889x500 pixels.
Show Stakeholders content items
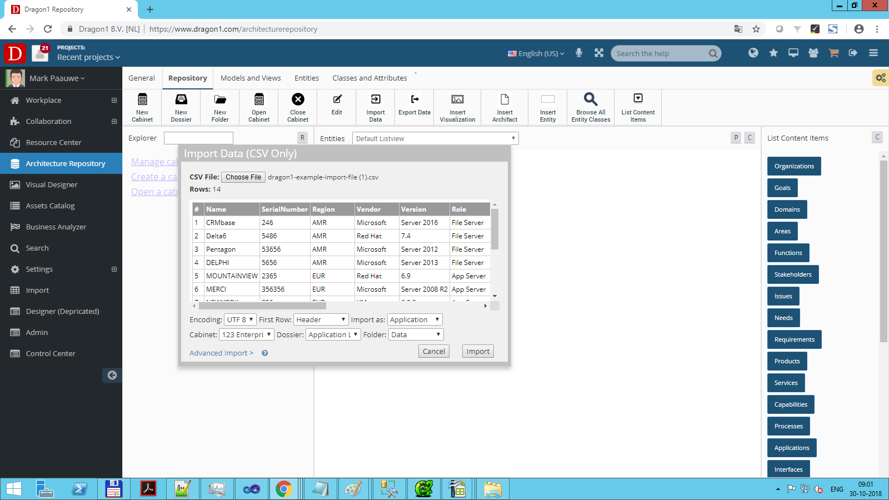(x=793, y=274)
